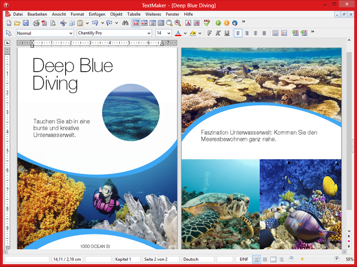The width and height of the screenshot is (357, 267).
Task: Align paragraph to the right
Action: (247, 33)
